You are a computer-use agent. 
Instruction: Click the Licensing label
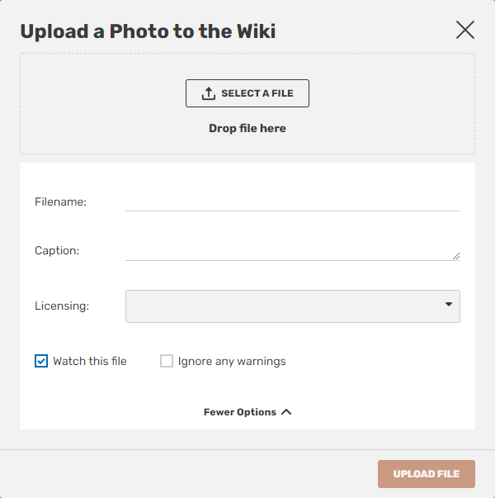pyautogui.click(x=62, y=306)
